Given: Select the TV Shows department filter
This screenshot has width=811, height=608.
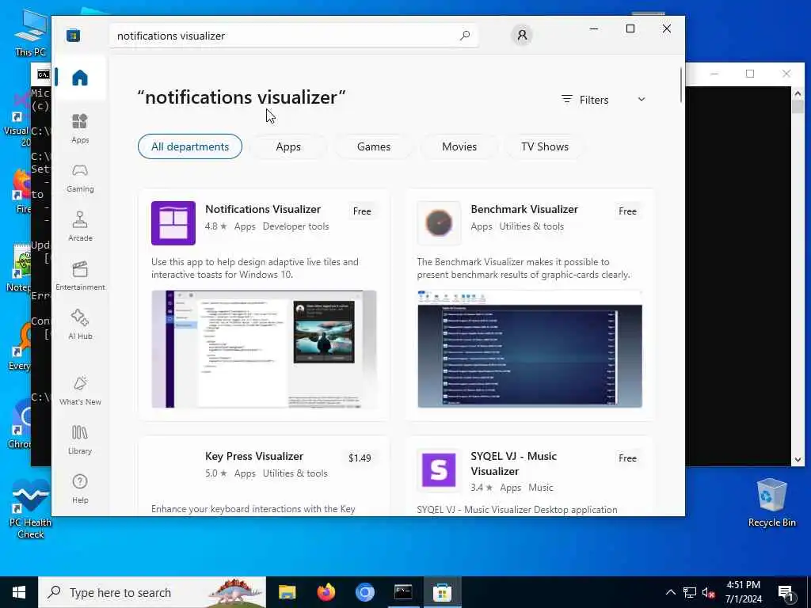Looking at the screenshot, I should click(545, 146).
